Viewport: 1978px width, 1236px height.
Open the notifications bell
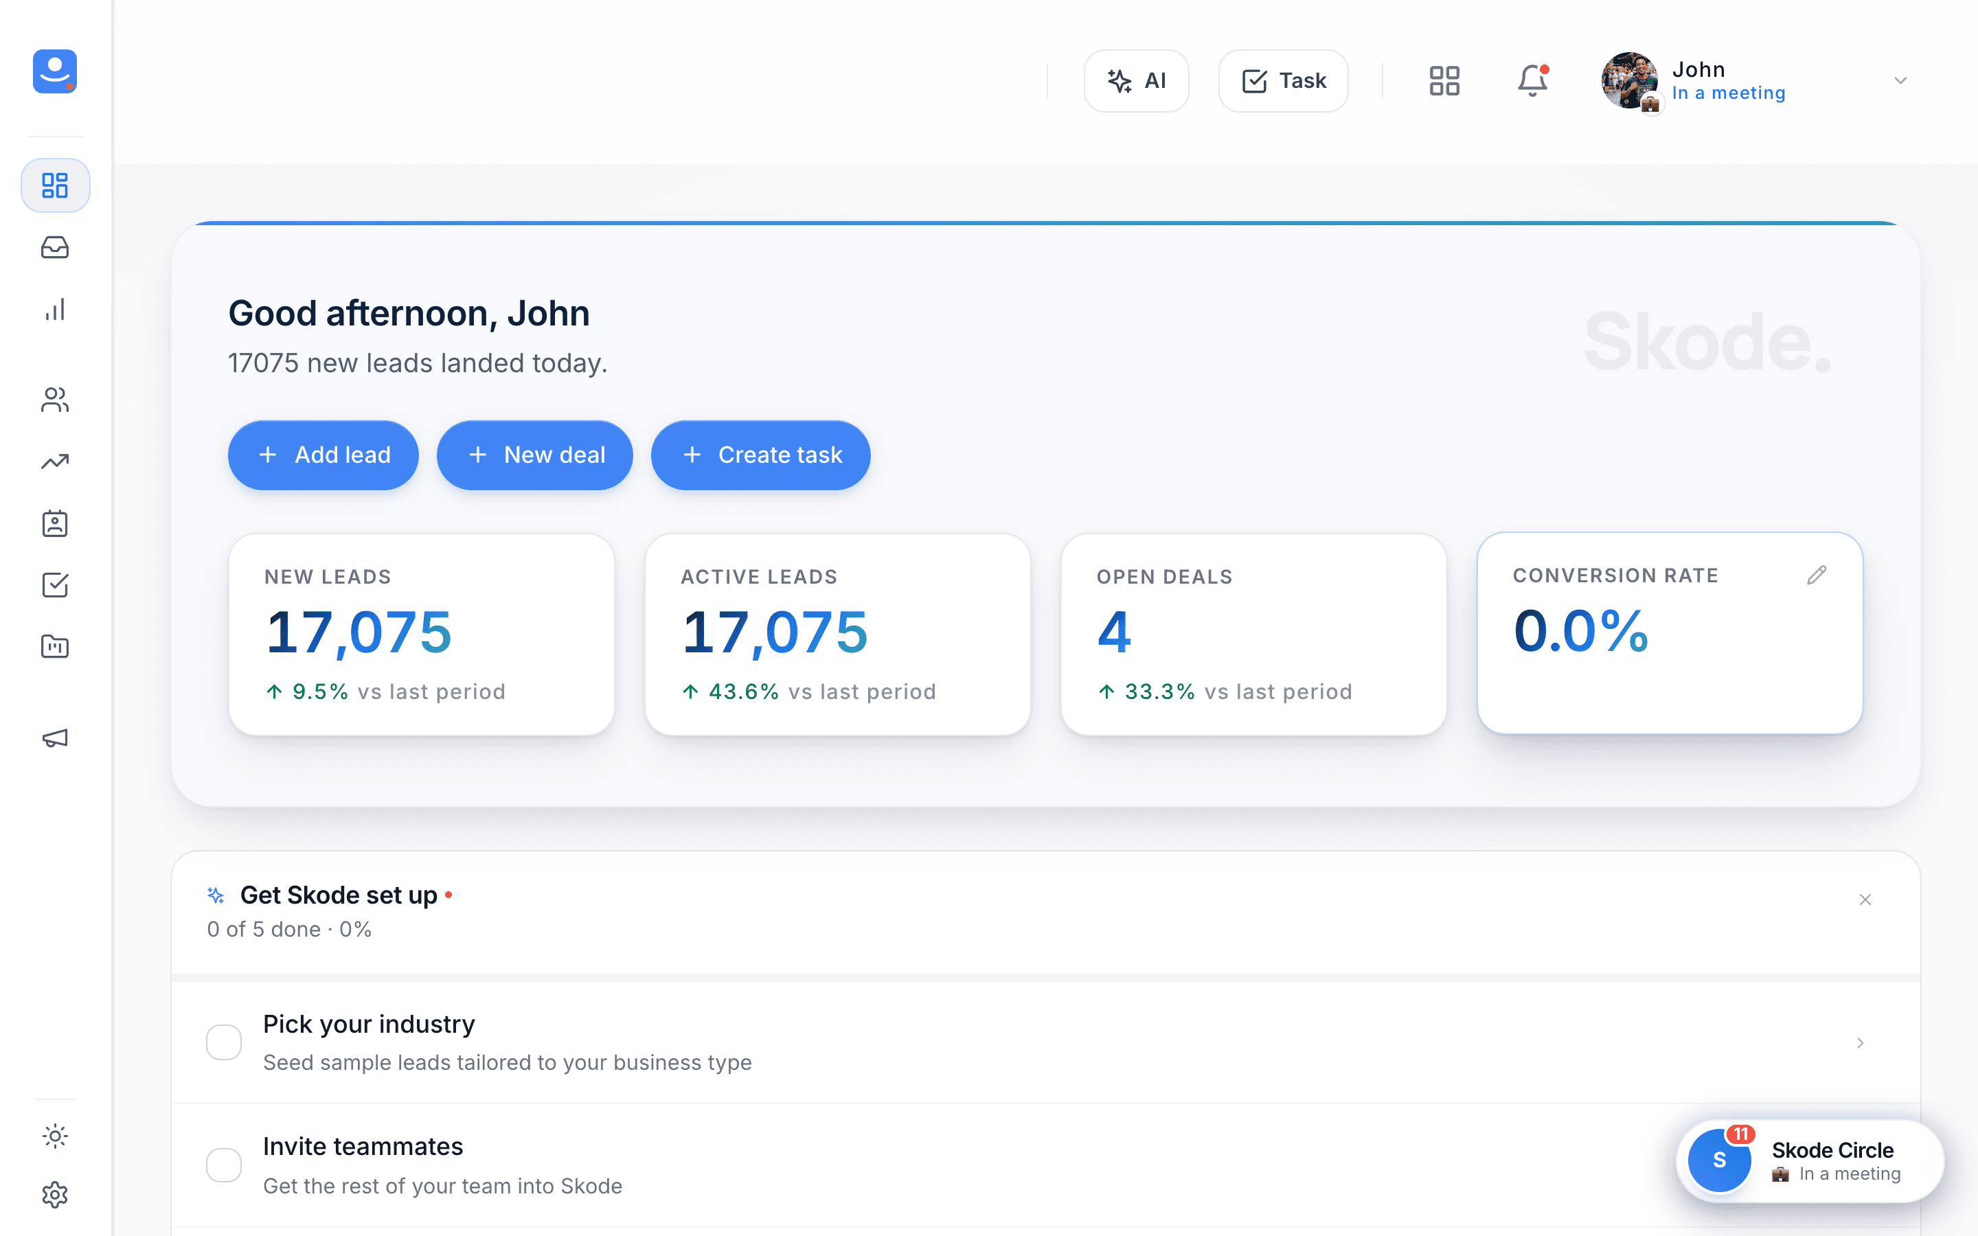pos(1532,81)
